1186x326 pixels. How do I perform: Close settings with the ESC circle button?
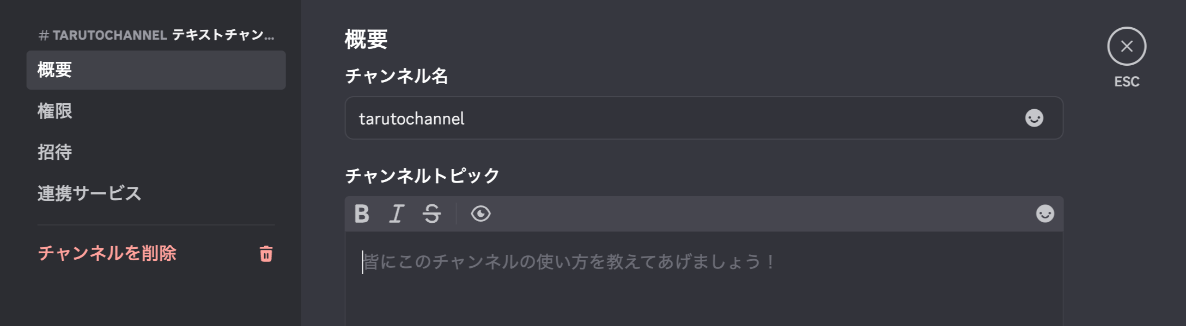tap(1127, 47)
